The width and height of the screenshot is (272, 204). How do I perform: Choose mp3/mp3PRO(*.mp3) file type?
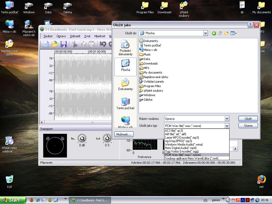click(197, 141)
